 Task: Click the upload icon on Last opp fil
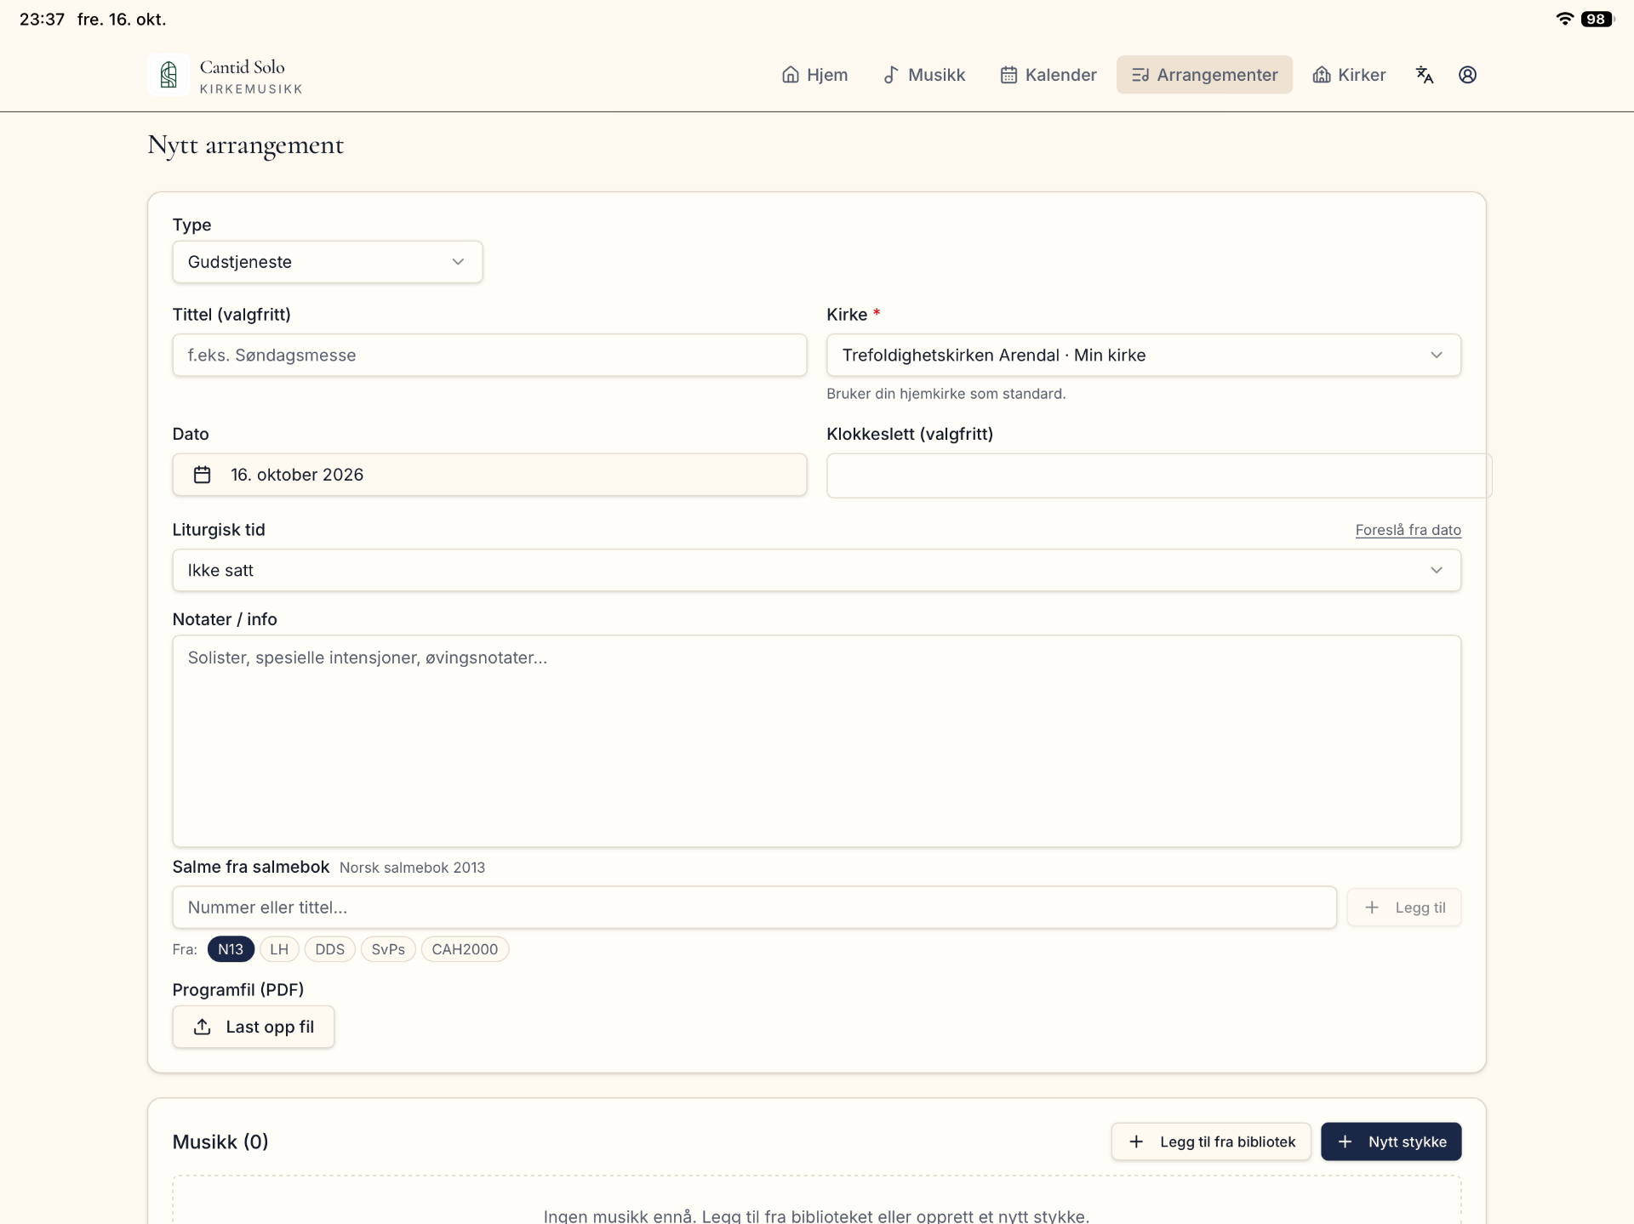click(x=202, y=1027)
